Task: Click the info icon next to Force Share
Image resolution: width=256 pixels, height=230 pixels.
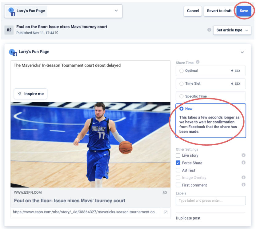Action: pos(243,163)
